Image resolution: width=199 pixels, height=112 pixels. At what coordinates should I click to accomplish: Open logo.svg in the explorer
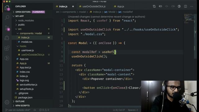coord(24,80)
